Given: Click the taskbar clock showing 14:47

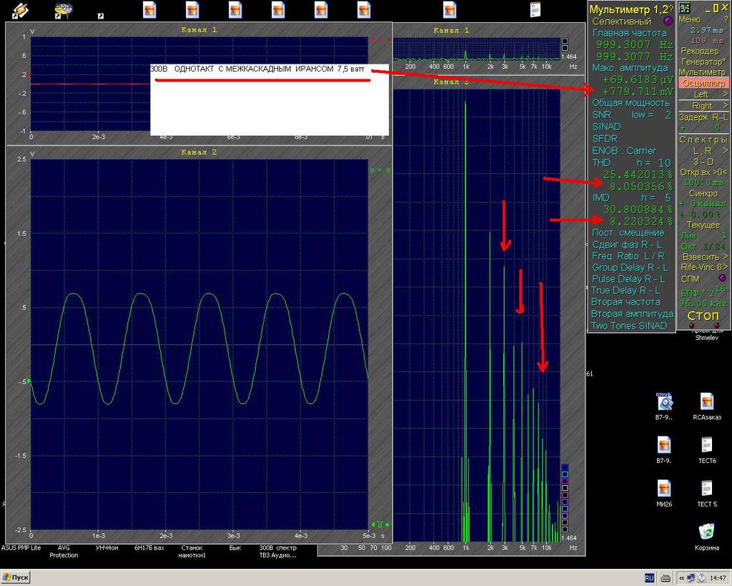Looking at the screenshot, I should coord(718,578).
